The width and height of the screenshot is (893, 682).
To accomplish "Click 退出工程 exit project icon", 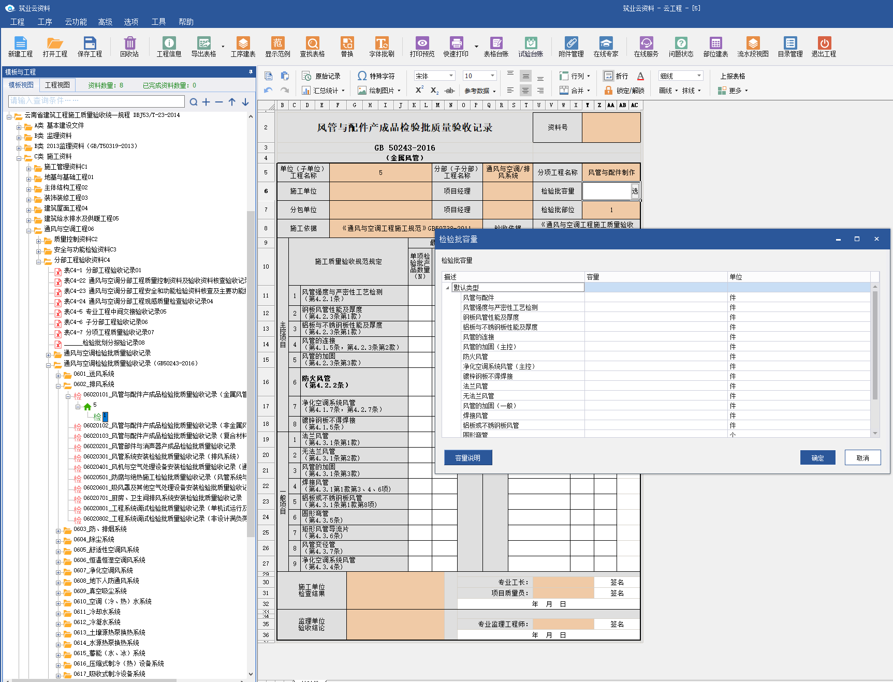I will tap(824, 47).
